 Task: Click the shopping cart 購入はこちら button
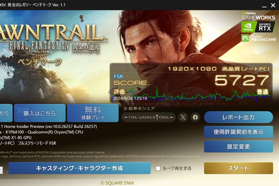(40, 113)
